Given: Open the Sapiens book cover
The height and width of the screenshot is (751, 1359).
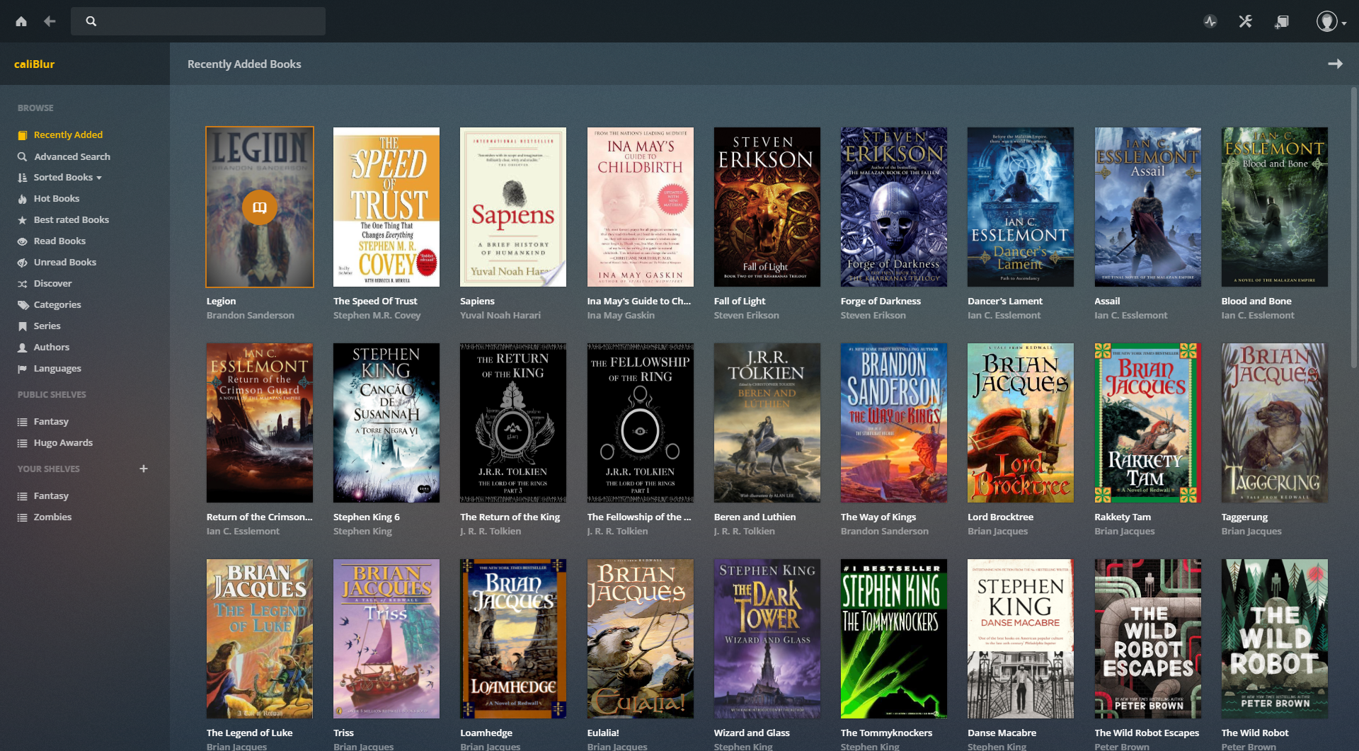Looking at the screenshot, I should coord(513,207).
